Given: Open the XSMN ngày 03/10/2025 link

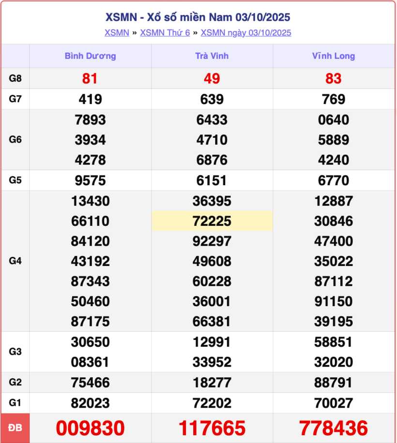Looking at the screenshot, I should (x=245, y=33).
